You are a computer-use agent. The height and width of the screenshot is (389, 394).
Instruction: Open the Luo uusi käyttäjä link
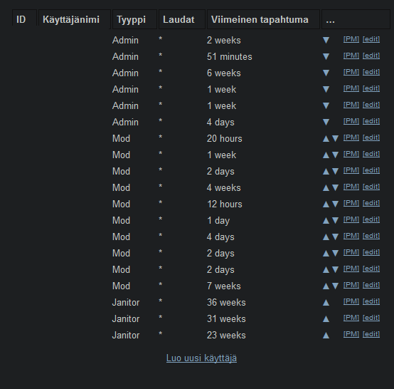coord(201,358)
